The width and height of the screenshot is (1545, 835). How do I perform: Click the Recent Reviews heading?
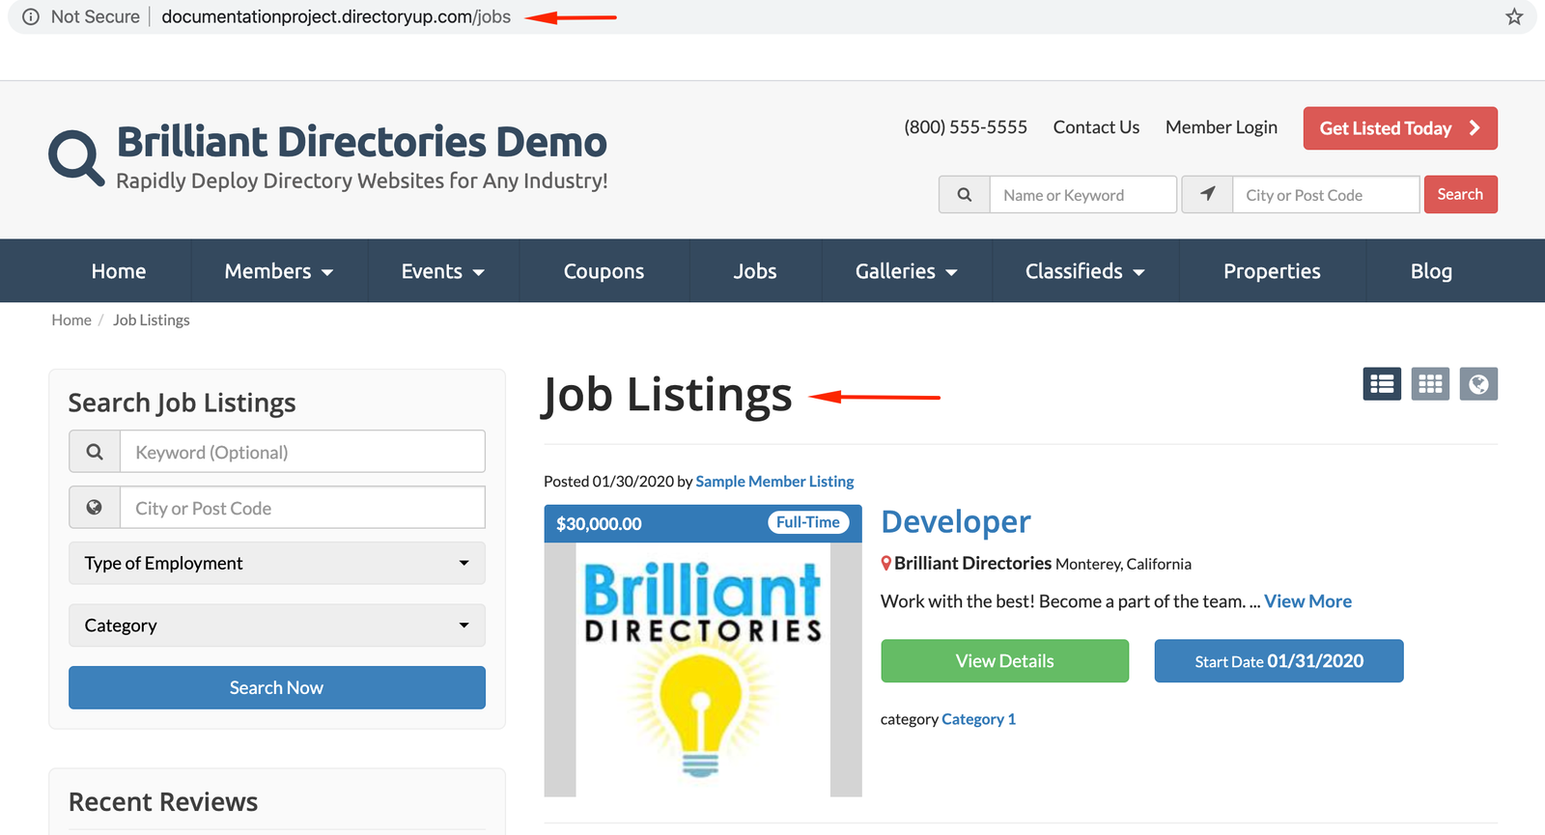coord(163,802)
